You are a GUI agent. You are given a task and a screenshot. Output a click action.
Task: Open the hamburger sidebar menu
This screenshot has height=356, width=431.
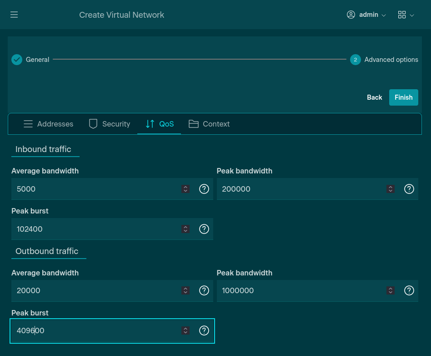tap(14, 15)
